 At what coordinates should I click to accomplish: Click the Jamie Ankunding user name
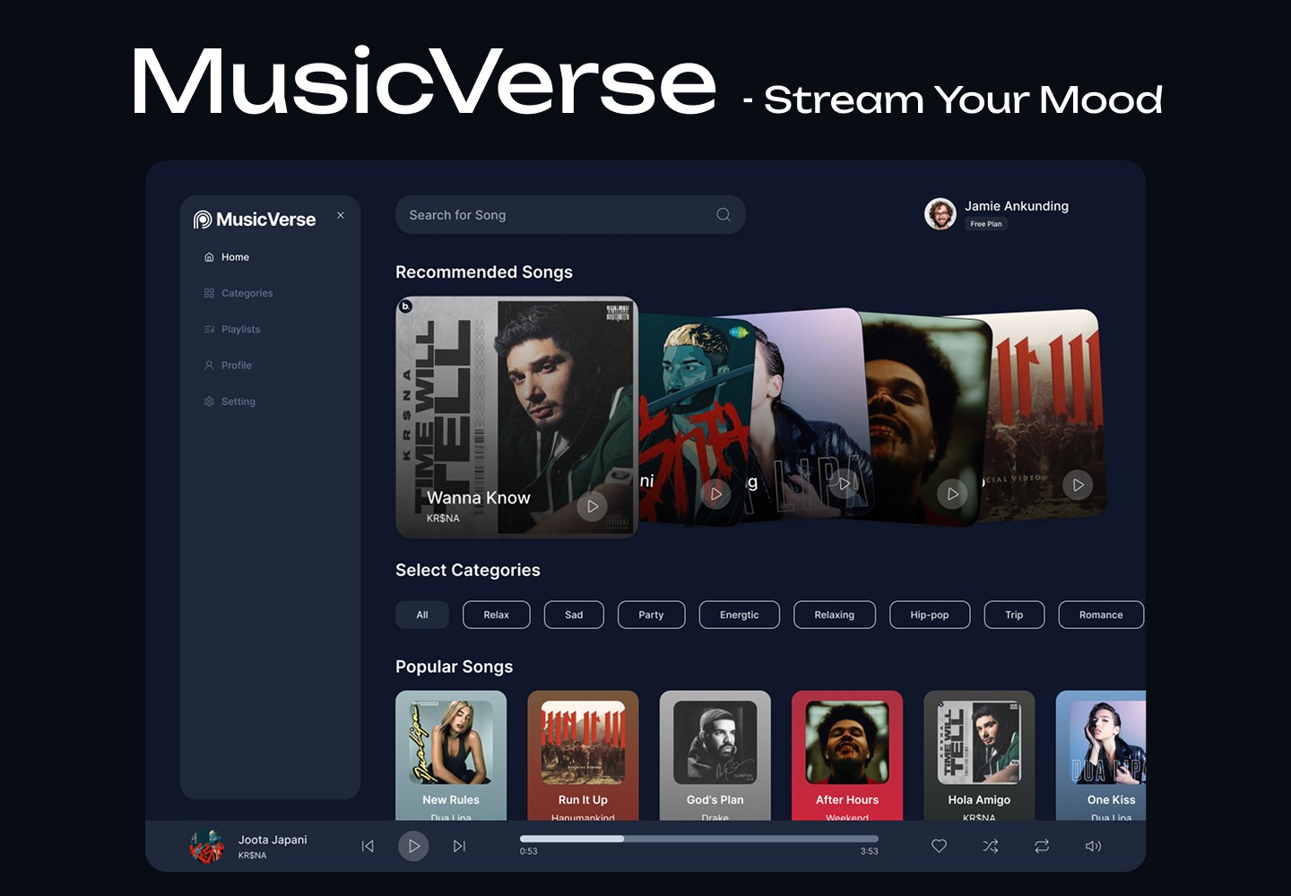pos(1017,206)
